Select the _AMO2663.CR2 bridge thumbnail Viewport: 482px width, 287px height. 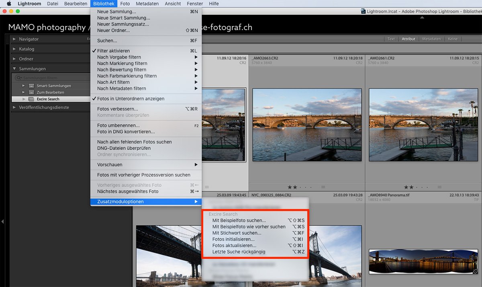point(307,125)
